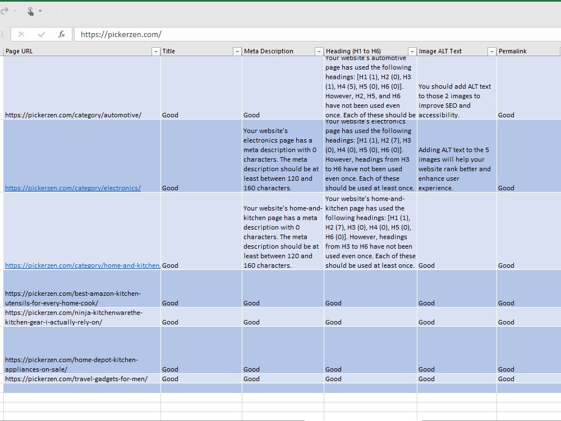The image size is (561, 421).
Task: Select the automotive row Meta Description 'Good' cell
Action: coord(283,88)
